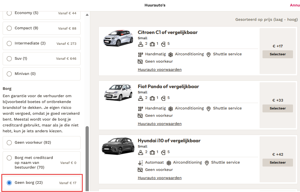Select the Minivan (0) radio option

point(9,74)
